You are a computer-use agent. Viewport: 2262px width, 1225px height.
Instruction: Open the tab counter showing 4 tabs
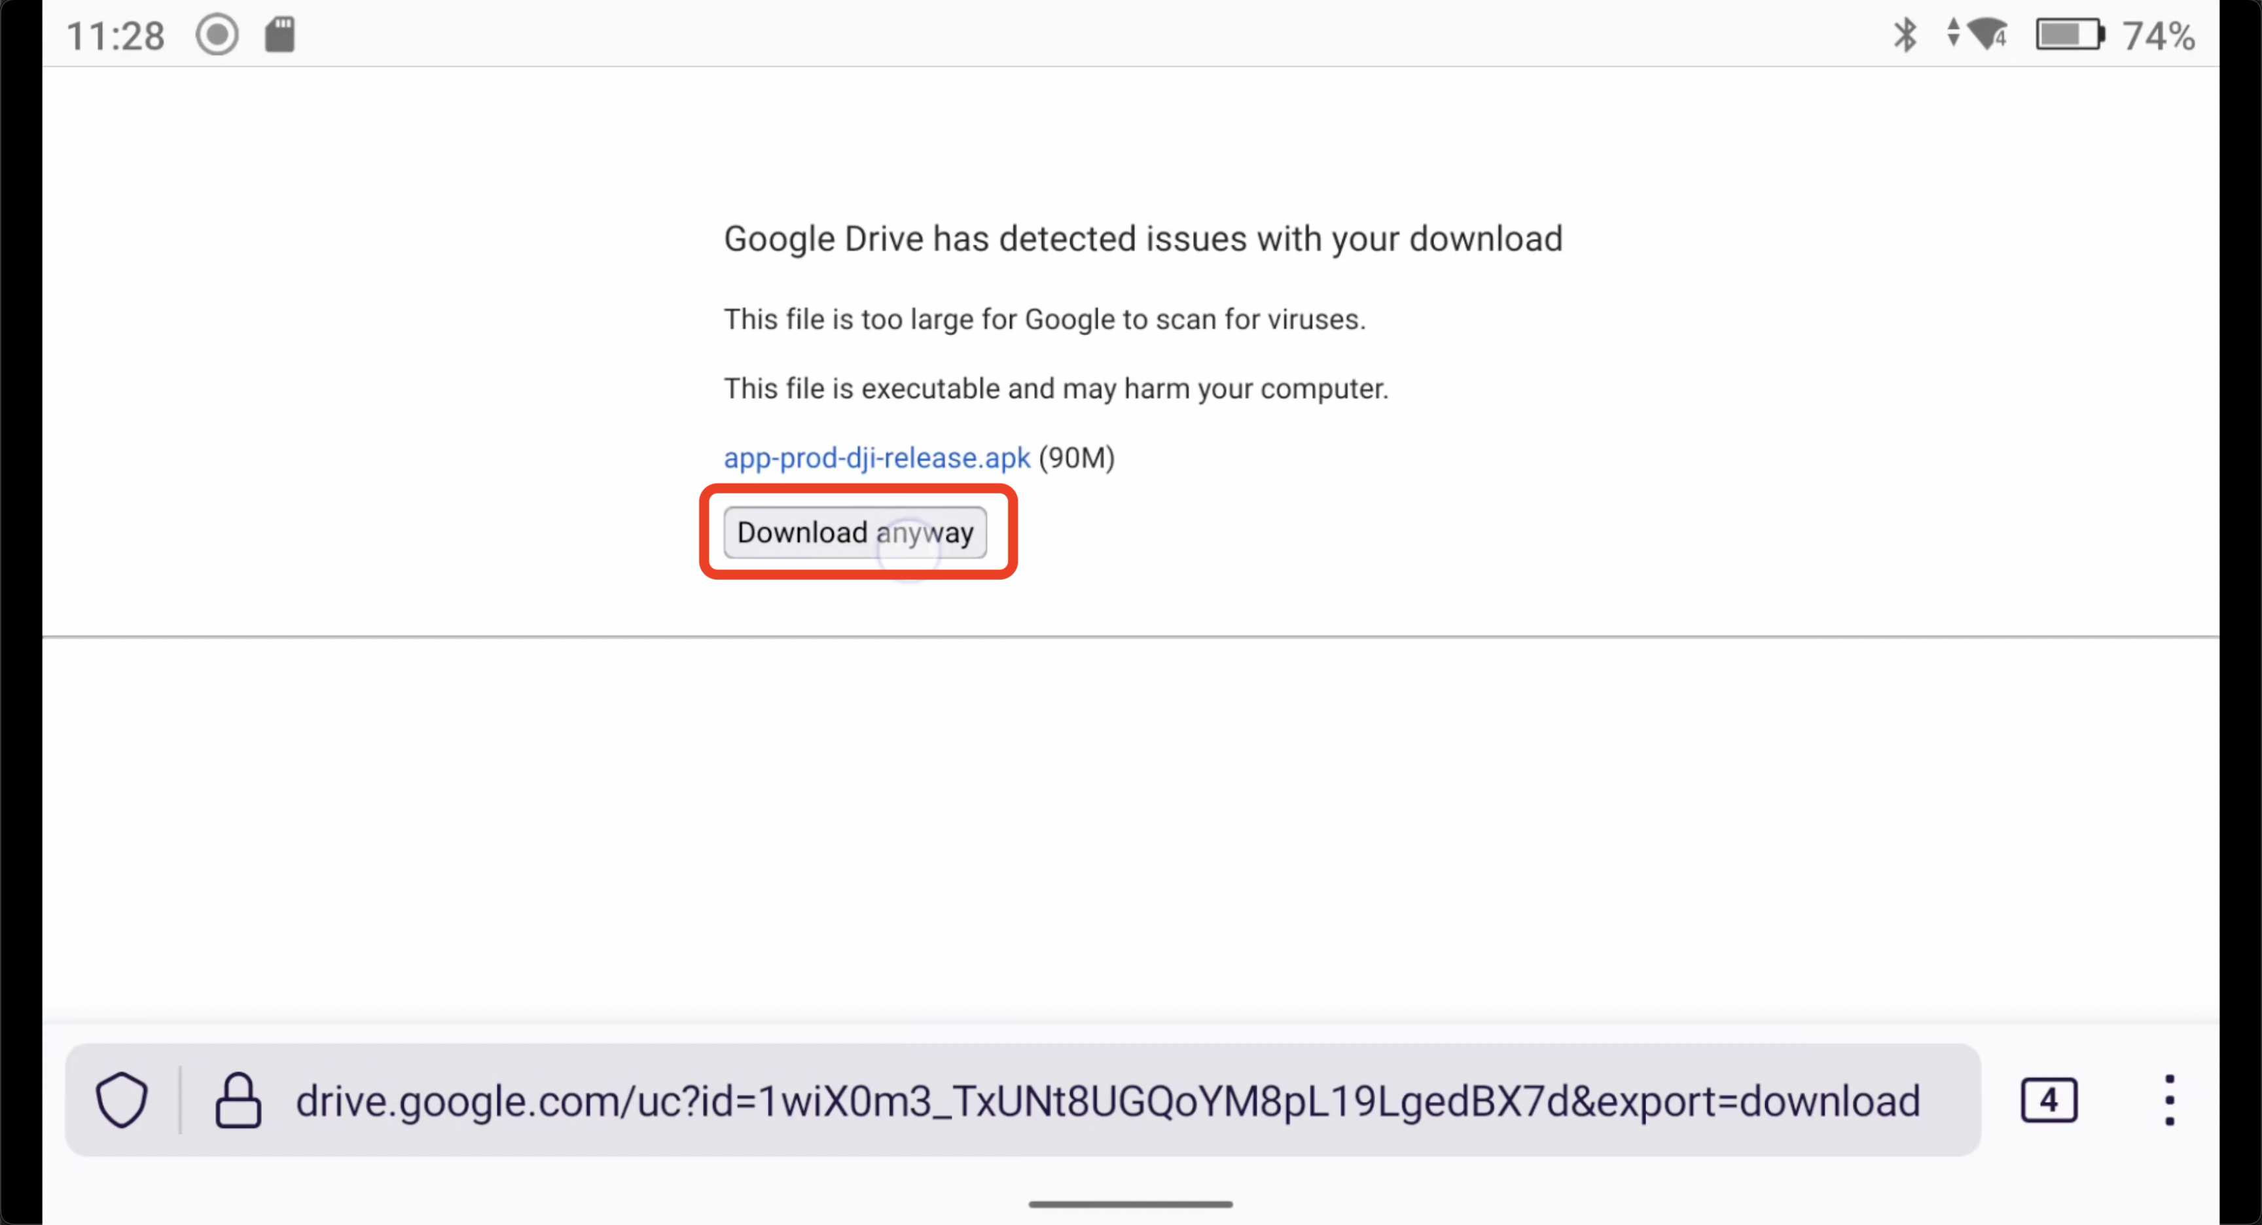tap(2049, 1099)
